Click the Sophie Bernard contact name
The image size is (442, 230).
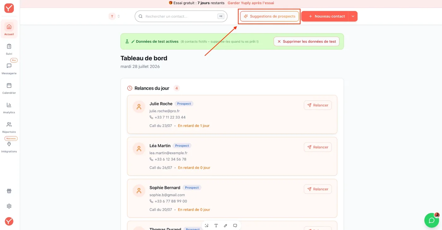tap(165, 188)
